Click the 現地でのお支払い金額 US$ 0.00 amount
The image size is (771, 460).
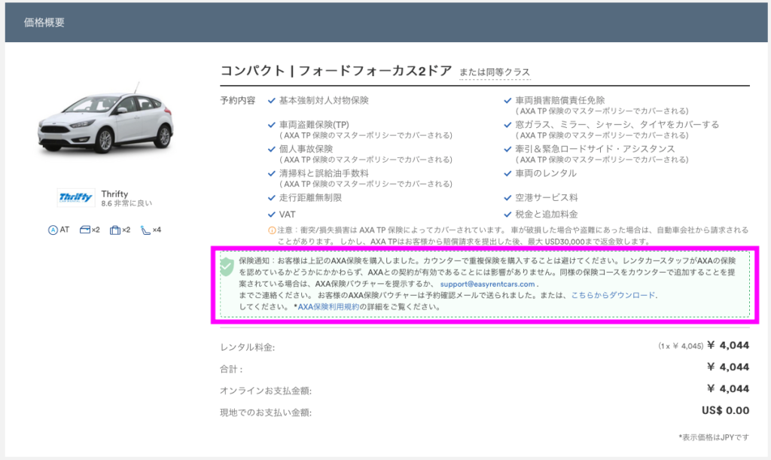tap(724, 411)
